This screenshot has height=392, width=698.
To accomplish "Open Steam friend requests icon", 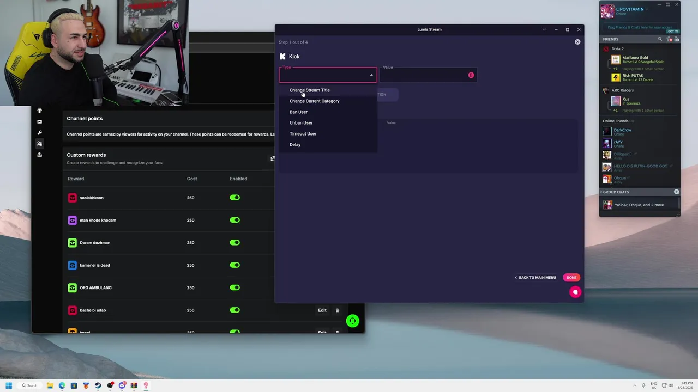I will [x=670, y=39].
